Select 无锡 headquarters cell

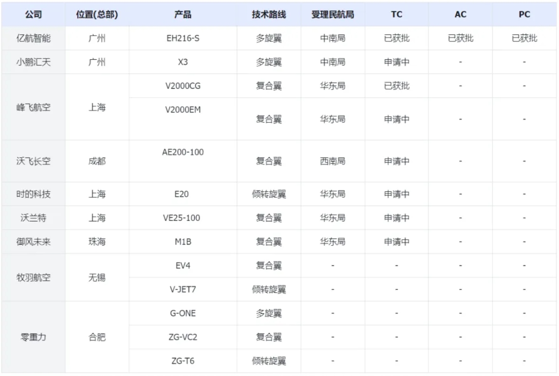(x=97, y=278)
